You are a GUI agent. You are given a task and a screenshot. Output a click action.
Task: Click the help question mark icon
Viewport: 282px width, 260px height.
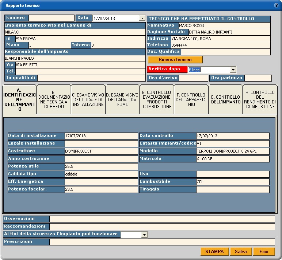click(x=276, y=5)
